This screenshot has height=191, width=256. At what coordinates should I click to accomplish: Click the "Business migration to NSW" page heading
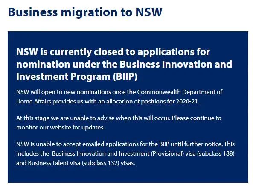pos(85,12)
